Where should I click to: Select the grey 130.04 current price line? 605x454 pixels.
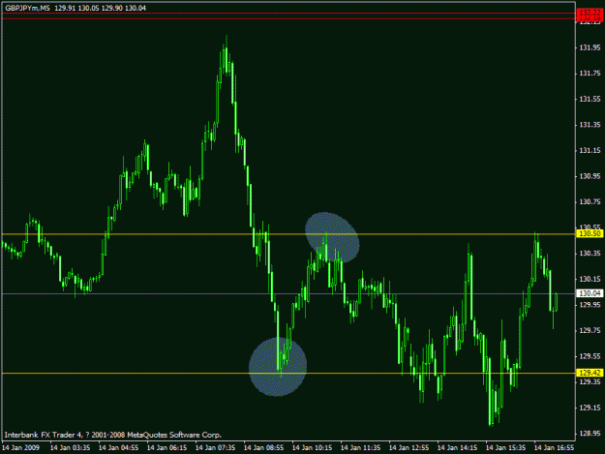point(288,293)
